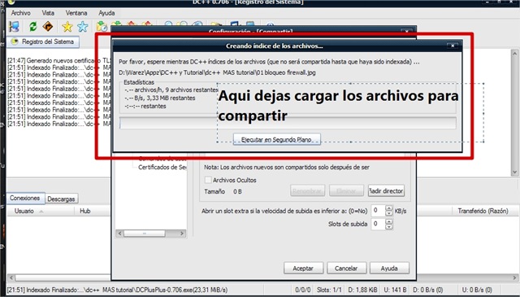Click log line 'Generado nuevos certificado'
Screen dimensions: 520x297
[x=59, y=60]
